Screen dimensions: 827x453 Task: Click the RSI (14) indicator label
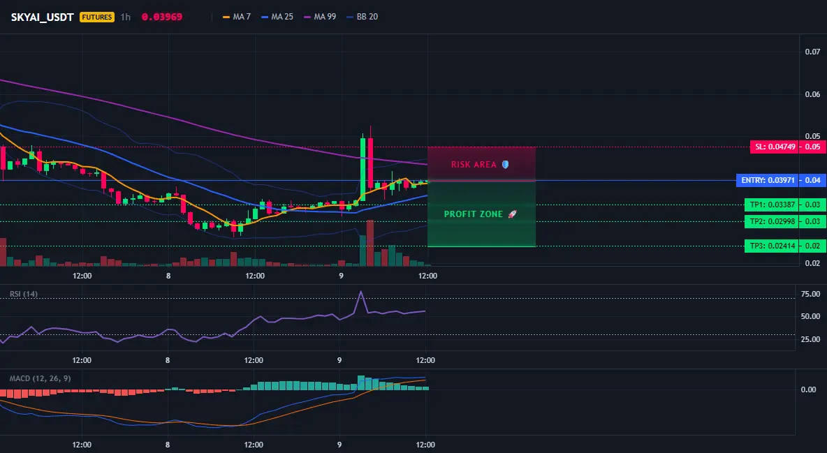[24, 294]
